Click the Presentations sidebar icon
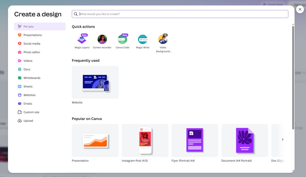306x177 pixels. pos(19,35)
